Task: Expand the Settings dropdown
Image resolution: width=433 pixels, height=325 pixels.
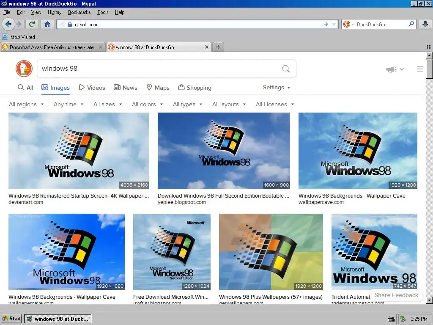Action: [x=277, y=88]
